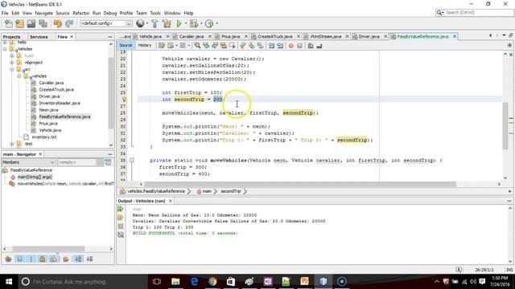
Task: Stop macro recording with the square icon
Action: [x=299, y=46]
